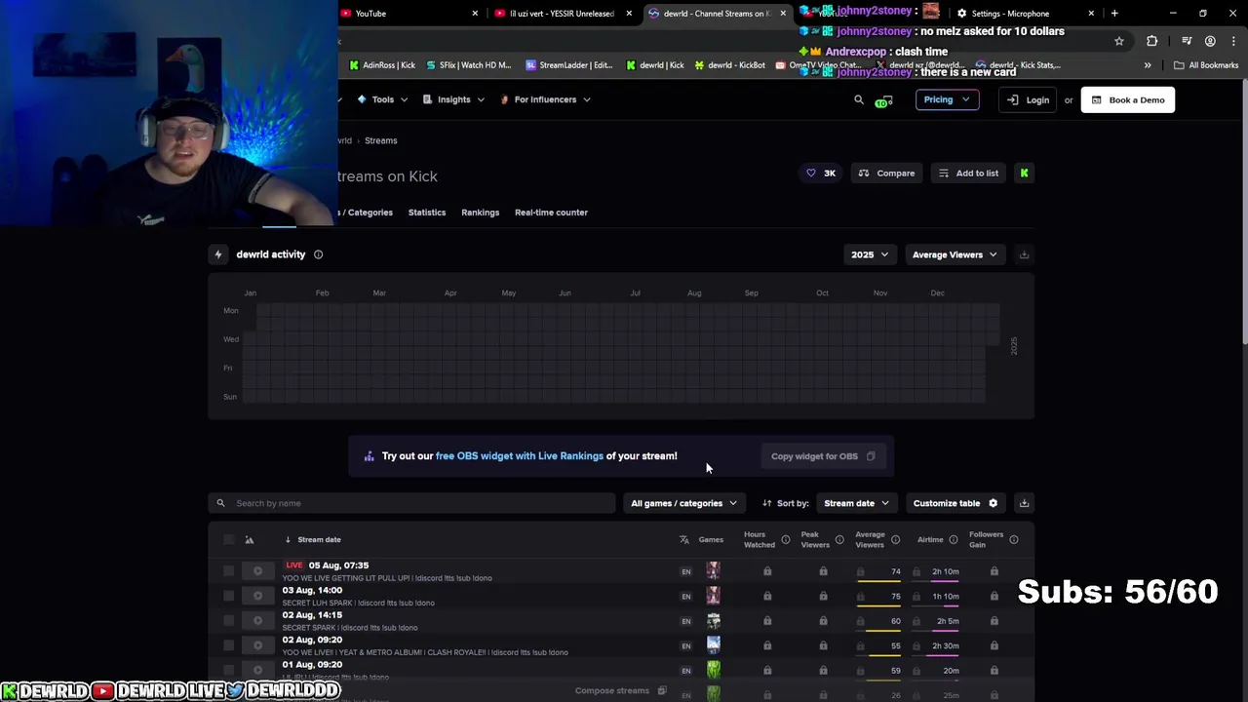1248x702 pixels.
Task: Close the lil uzi vert browser tab
Action: point(629,14)
